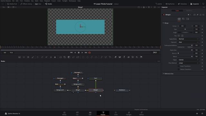Open project settings gear icon

click(x=202, y=113)
